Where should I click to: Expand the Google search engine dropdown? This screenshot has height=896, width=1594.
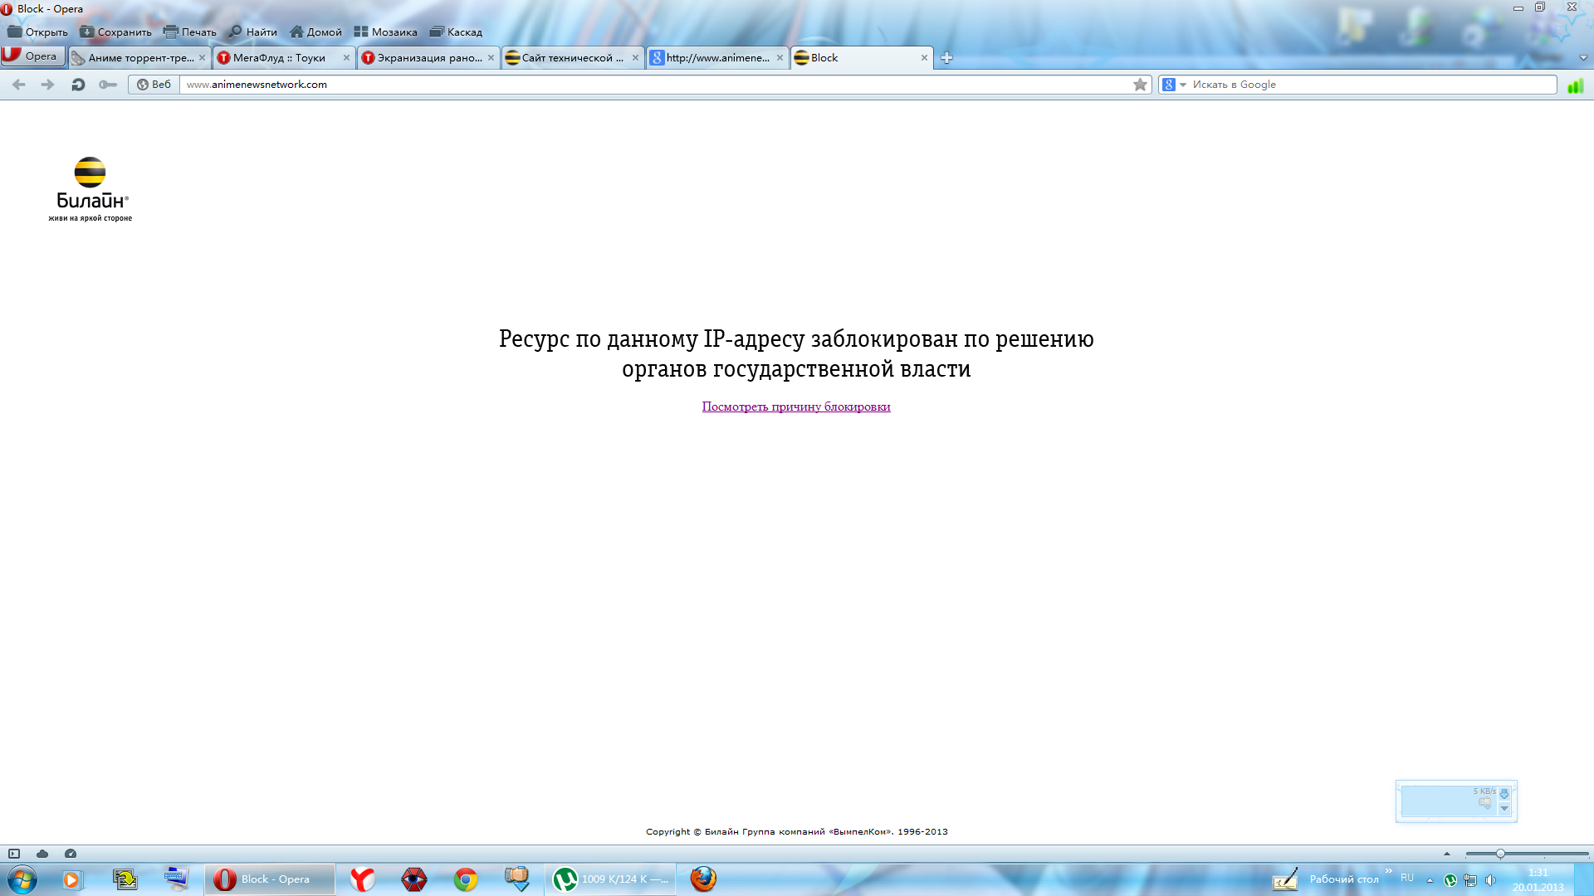[x=1183, y=85]
